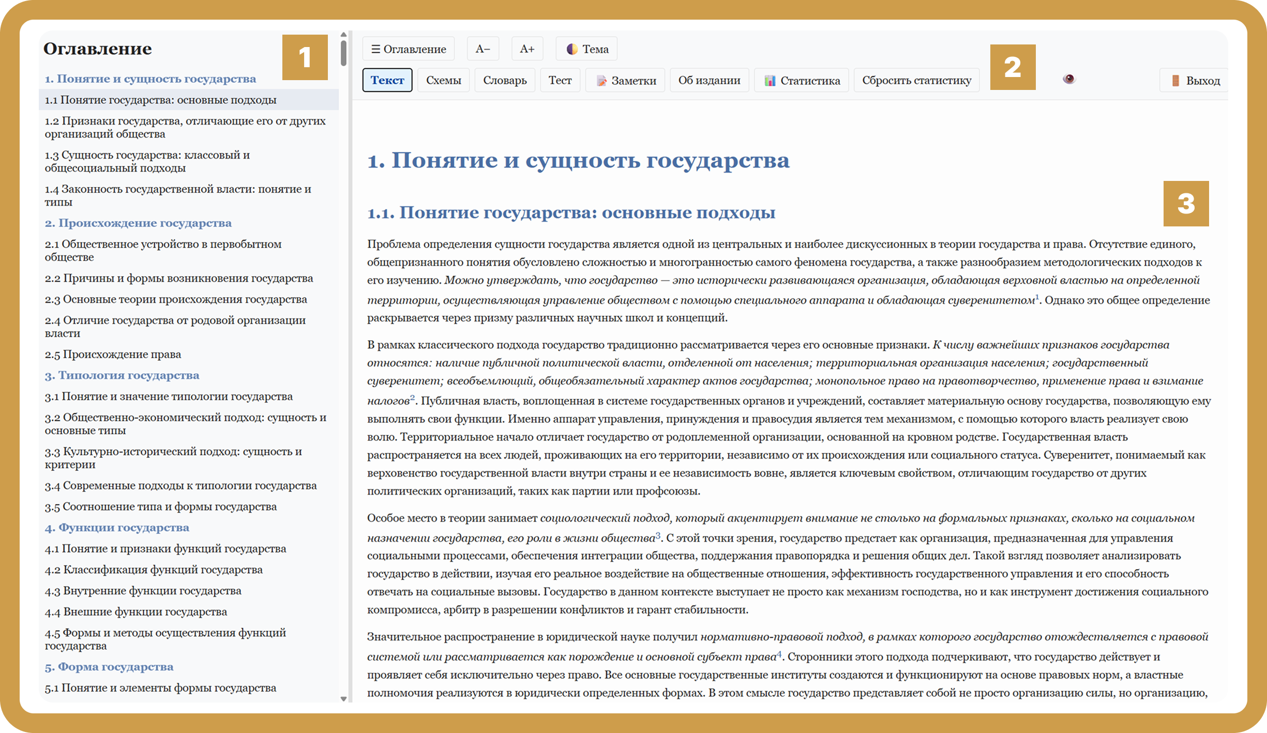Open chapter 2. Происхождение государства
Screen dimensions: 1267x733
pyautogui.click(x=138, y=223)
